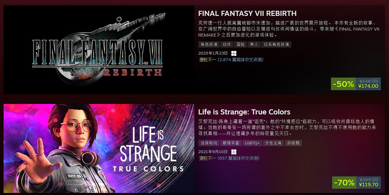
Task: Select the 选择取向 tag
Action: click(208, 143)
